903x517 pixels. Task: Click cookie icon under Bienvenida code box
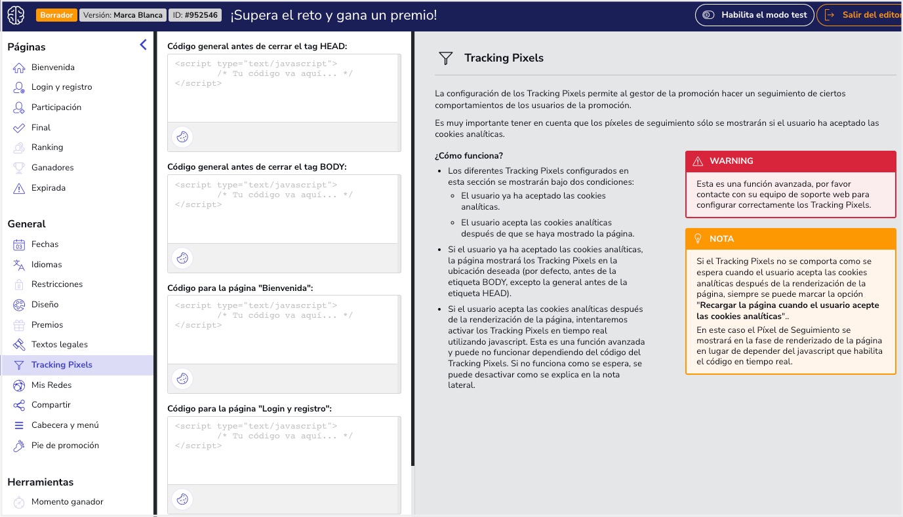pyautogui.click(x=182, y=379)
